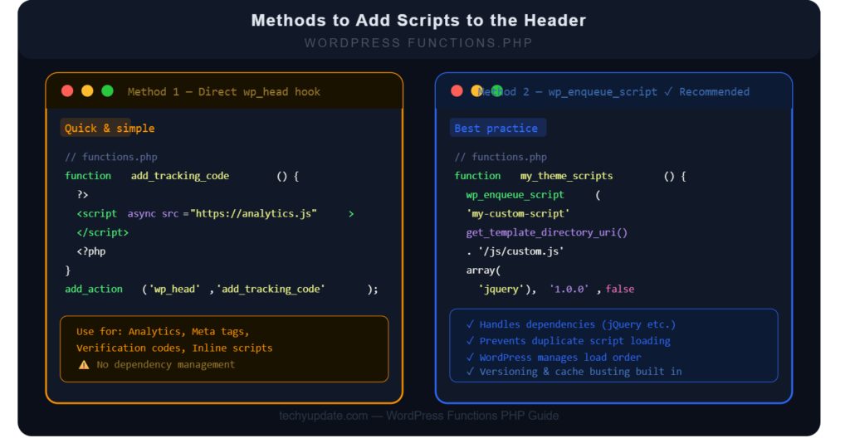Click the WORDPRESS FUNCTIONS.PHP subtitle
The image size is (850, 448).
(x=418, y=43)
